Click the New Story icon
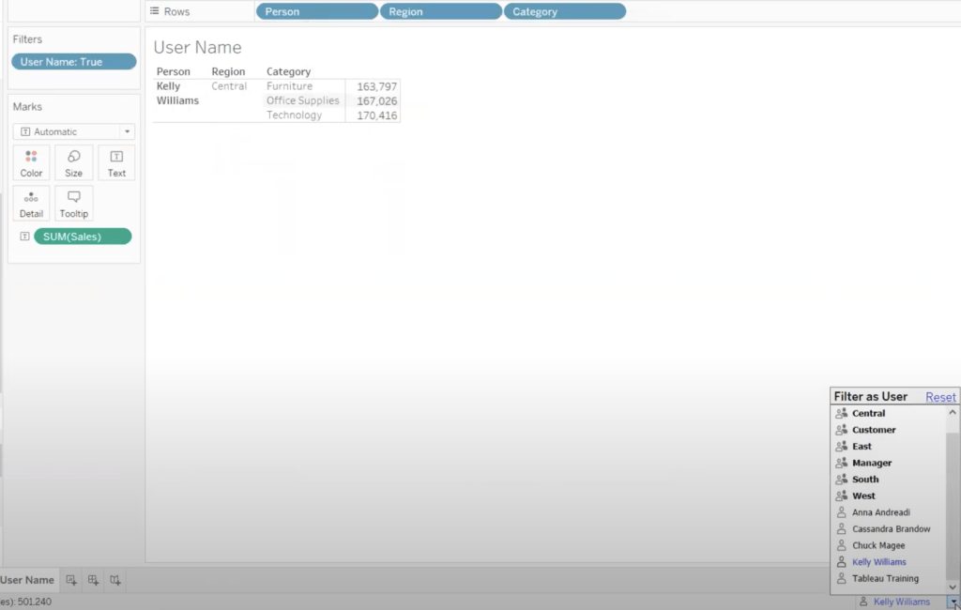The image size is (961, 610). [114, 581]
